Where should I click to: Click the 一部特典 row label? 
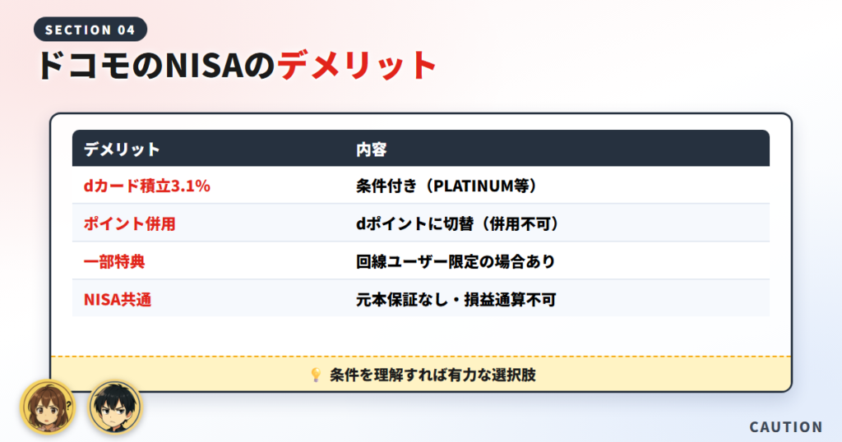click(x=113, y=261)
